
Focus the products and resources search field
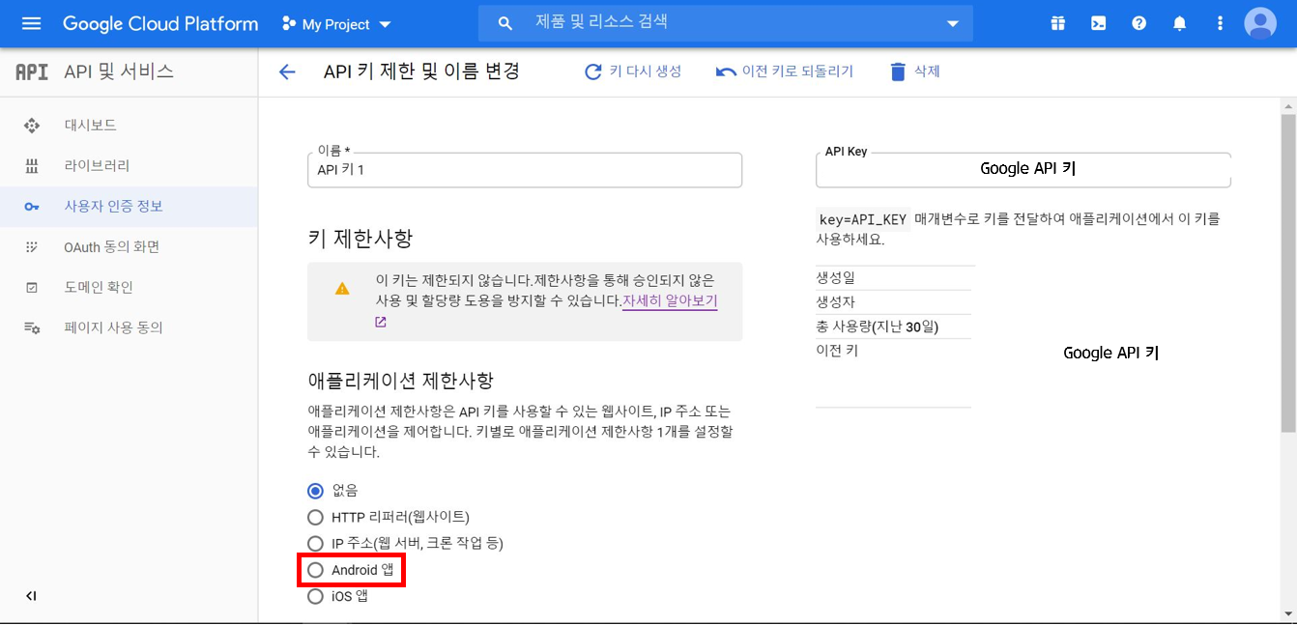coord(725,23)
